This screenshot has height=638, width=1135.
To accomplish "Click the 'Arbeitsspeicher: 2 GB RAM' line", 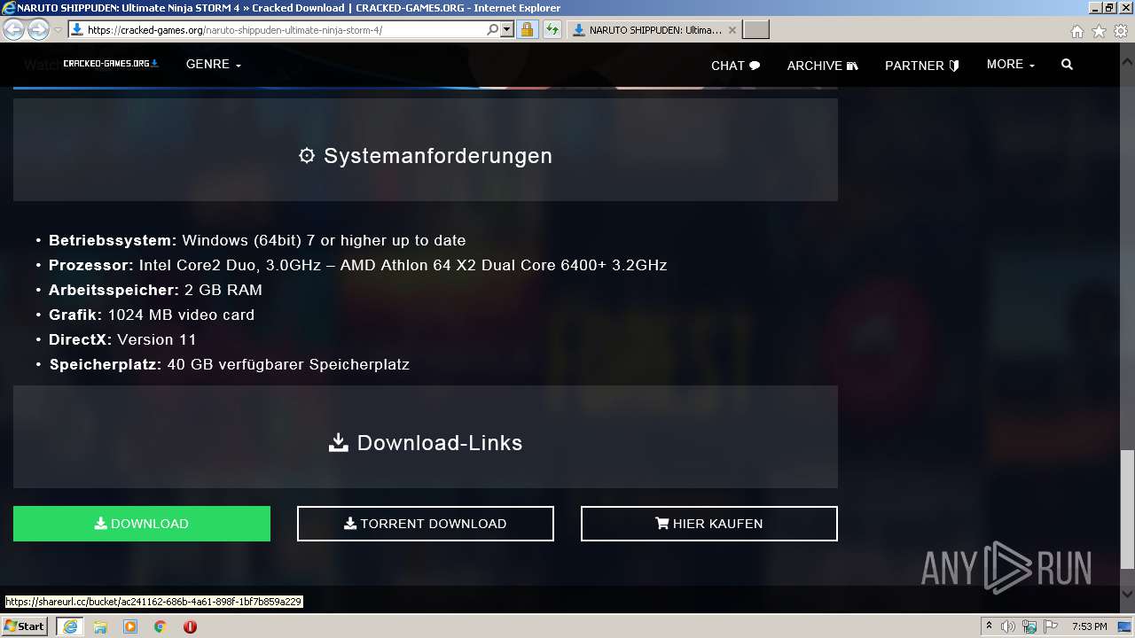I will pos(155,290).
